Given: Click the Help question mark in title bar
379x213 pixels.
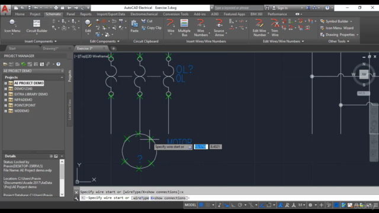Looking at the screenshot, I should coord(327,8).
